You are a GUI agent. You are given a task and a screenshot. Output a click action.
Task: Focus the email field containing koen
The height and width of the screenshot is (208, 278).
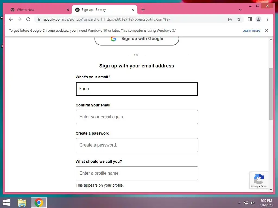click(137, 89)
